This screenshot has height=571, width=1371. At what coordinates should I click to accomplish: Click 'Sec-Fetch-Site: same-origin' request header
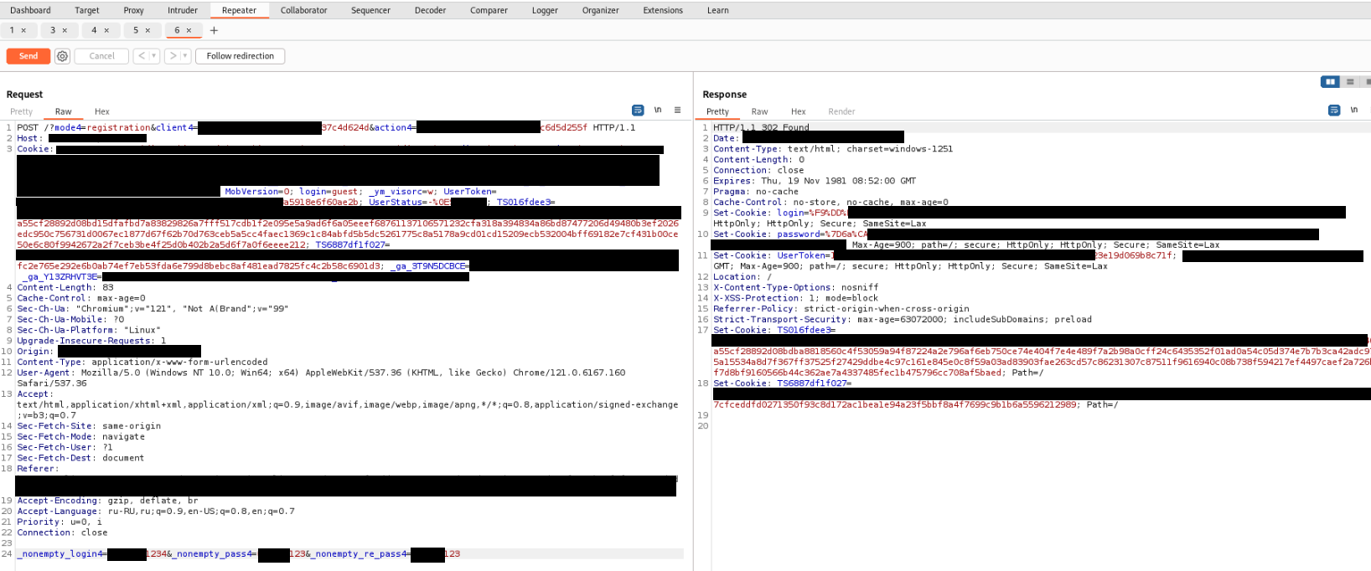click(89, 426)
